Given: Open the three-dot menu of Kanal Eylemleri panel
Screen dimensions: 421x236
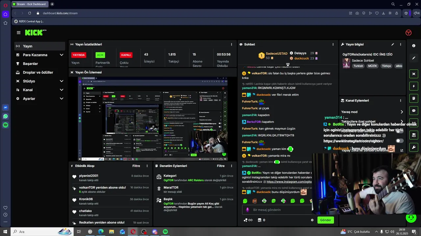Looking at the screenshot, I should (x=401, y=101).
